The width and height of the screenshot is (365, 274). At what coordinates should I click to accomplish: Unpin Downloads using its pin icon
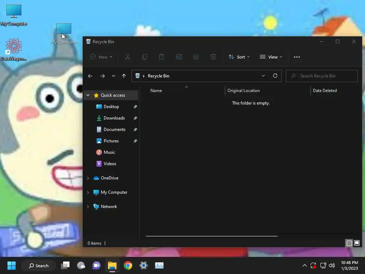point(135,118)
